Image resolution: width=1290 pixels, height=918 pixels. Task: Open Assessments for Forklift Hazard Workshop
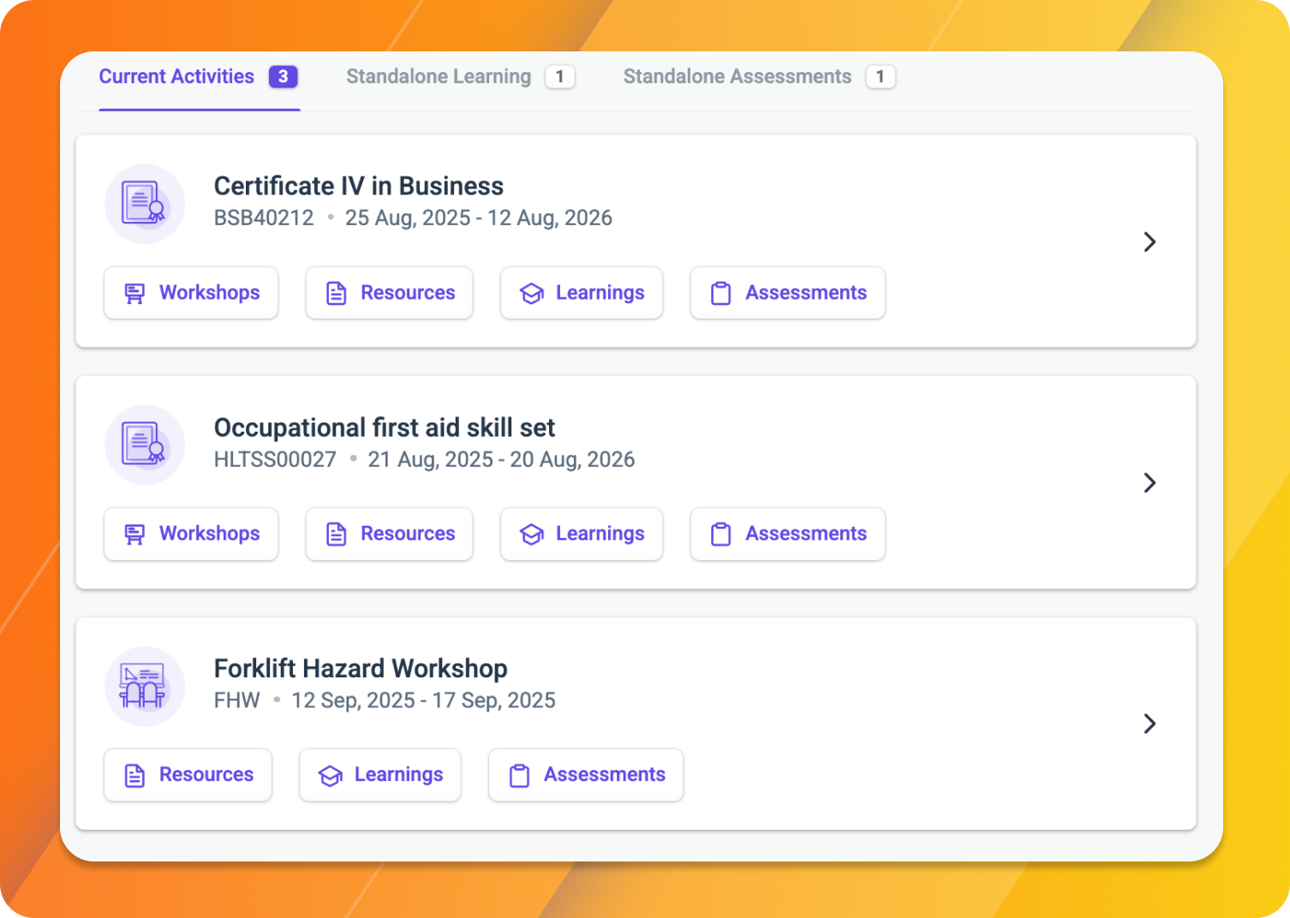point(585,775)
